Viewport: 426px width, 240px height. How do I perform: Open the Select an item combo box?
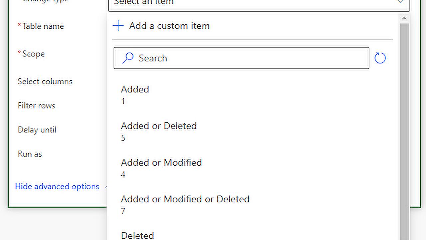233,3
